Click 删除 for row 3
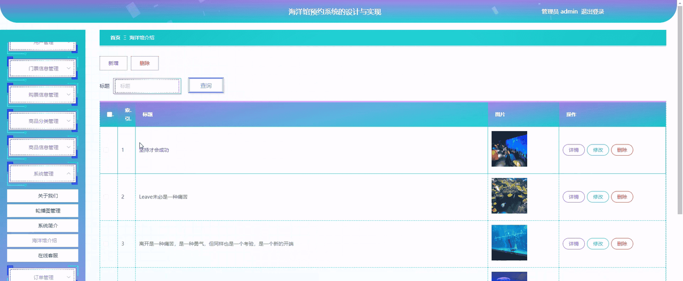The width and height of the screenshot is (683, 281). (622, 244)
